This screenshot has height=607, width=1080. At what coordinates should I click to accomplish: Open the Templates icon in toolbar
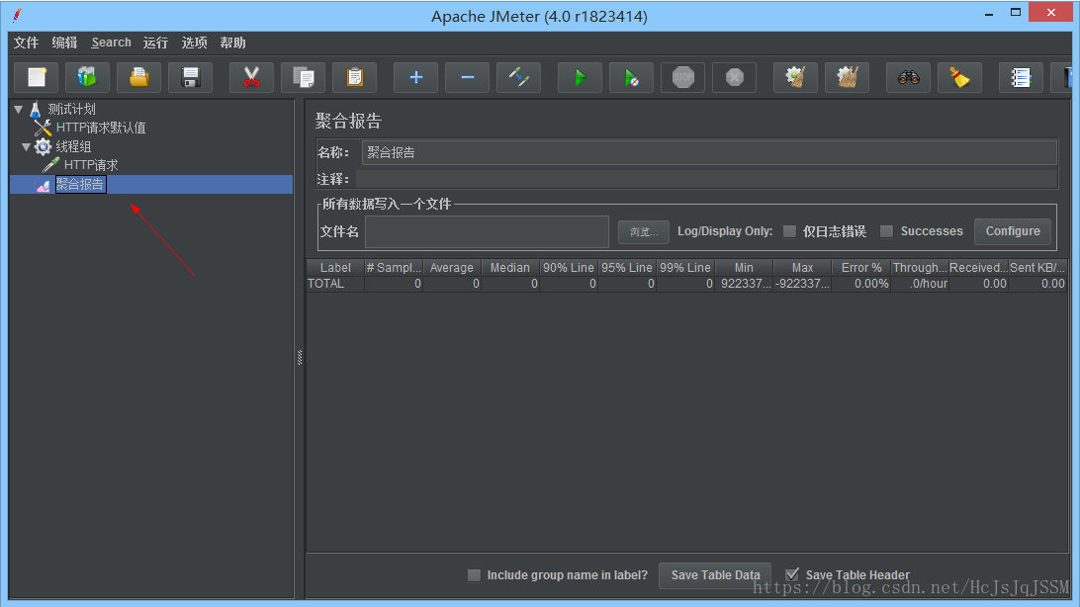tap(87, 77)
